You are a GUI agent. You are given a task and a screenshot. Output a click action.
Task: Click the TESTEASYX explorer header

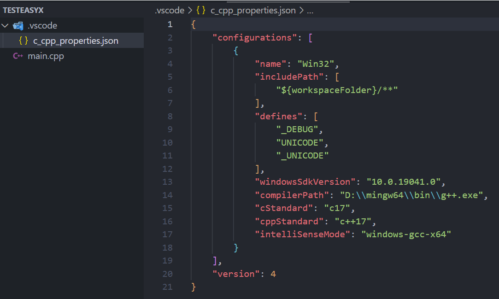23,10
